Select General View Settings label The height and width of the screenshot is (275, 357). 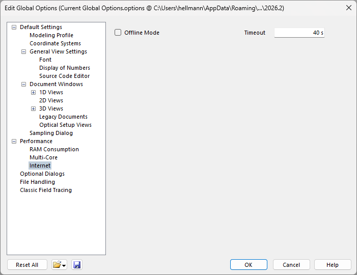coord(58,51)
